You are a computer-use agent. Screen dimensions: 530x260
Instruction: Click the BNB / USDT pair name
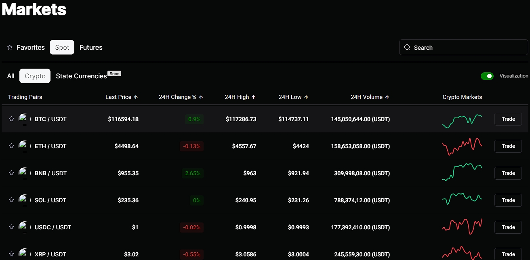point(50,173)
